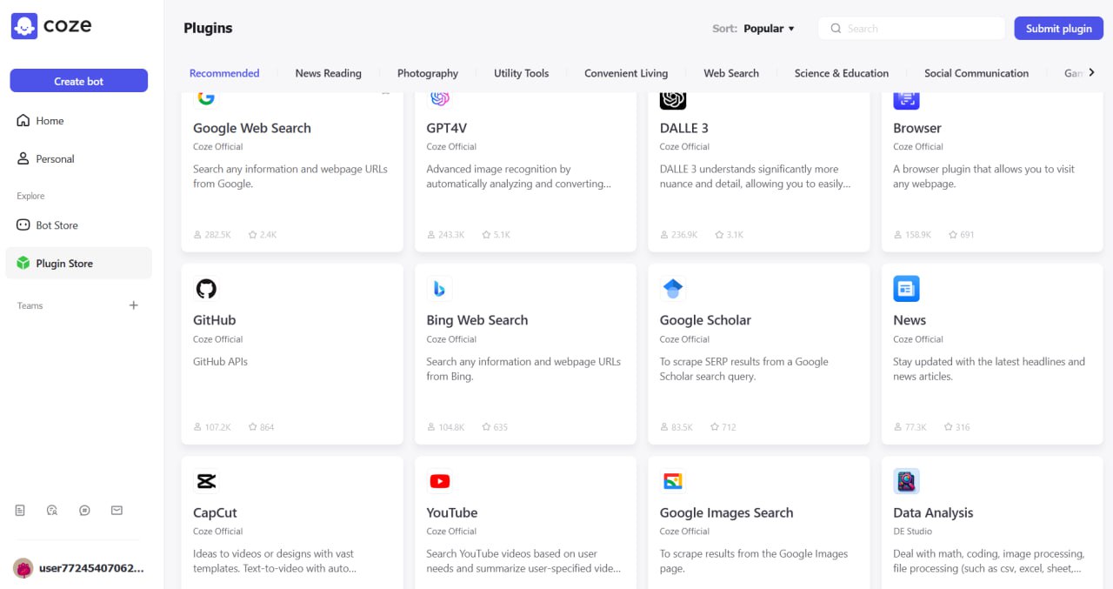Switch to the Photography tab
1113x589 pixels.
(x=427, y=74)
